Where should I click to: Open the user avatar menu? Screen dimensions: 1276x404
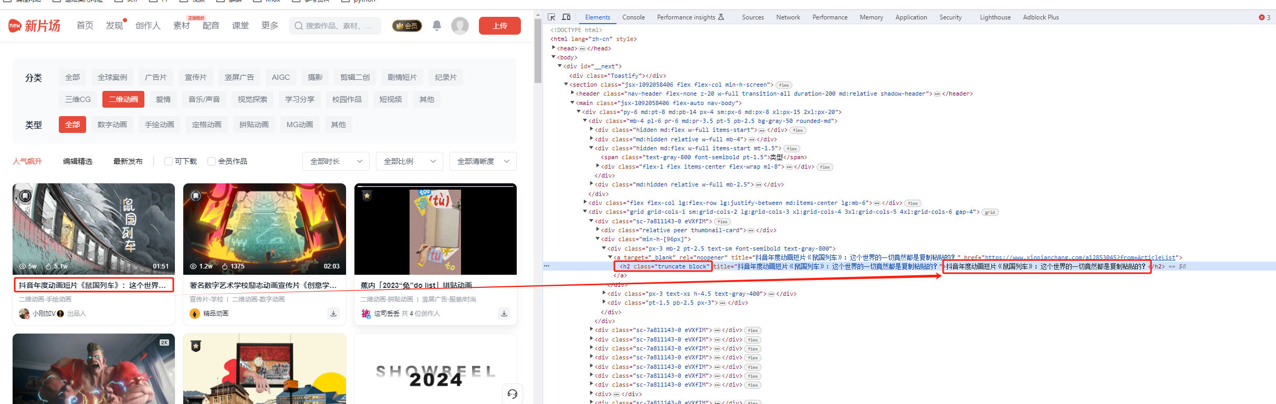pyautogui.click(x=460, y=26)
